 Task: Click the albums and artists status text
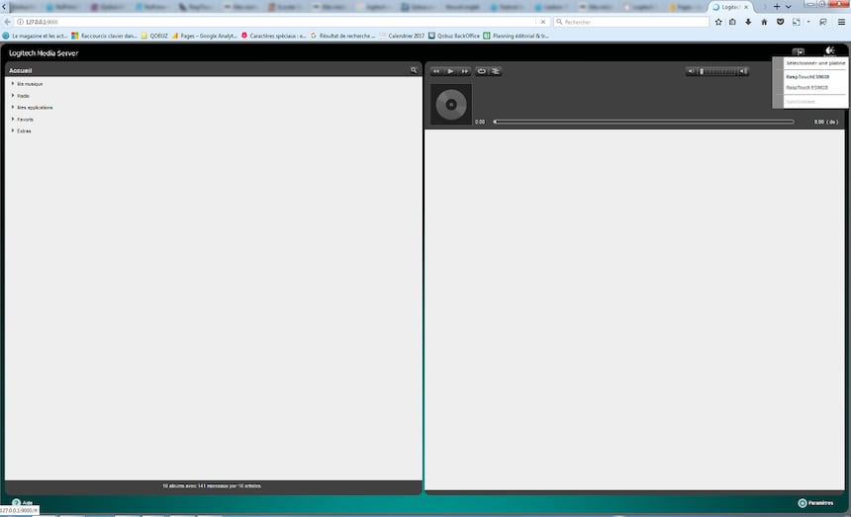tap(212, 486)
